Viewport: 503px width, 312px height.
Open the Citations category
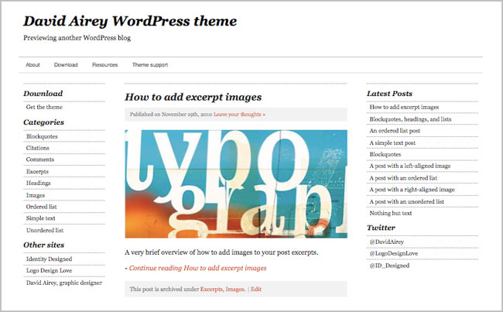pos(38,148)
